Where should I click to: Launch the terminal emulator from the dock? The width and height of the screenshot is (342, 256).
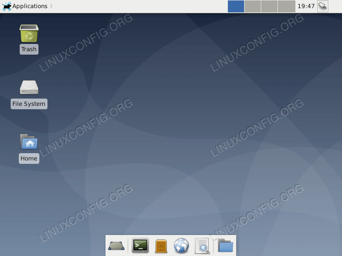pyautogui.click(x=140, y=246)
